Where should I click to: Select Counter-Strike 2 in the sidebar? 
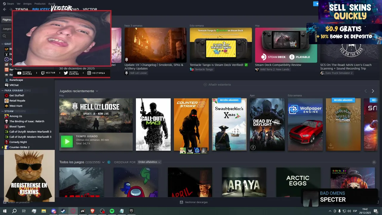pos(19,147)
